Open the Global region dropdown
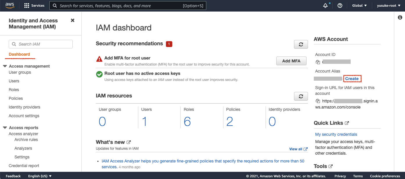Image resolution: width=405 pixels, height=179 pixels. tap(359, 6)
